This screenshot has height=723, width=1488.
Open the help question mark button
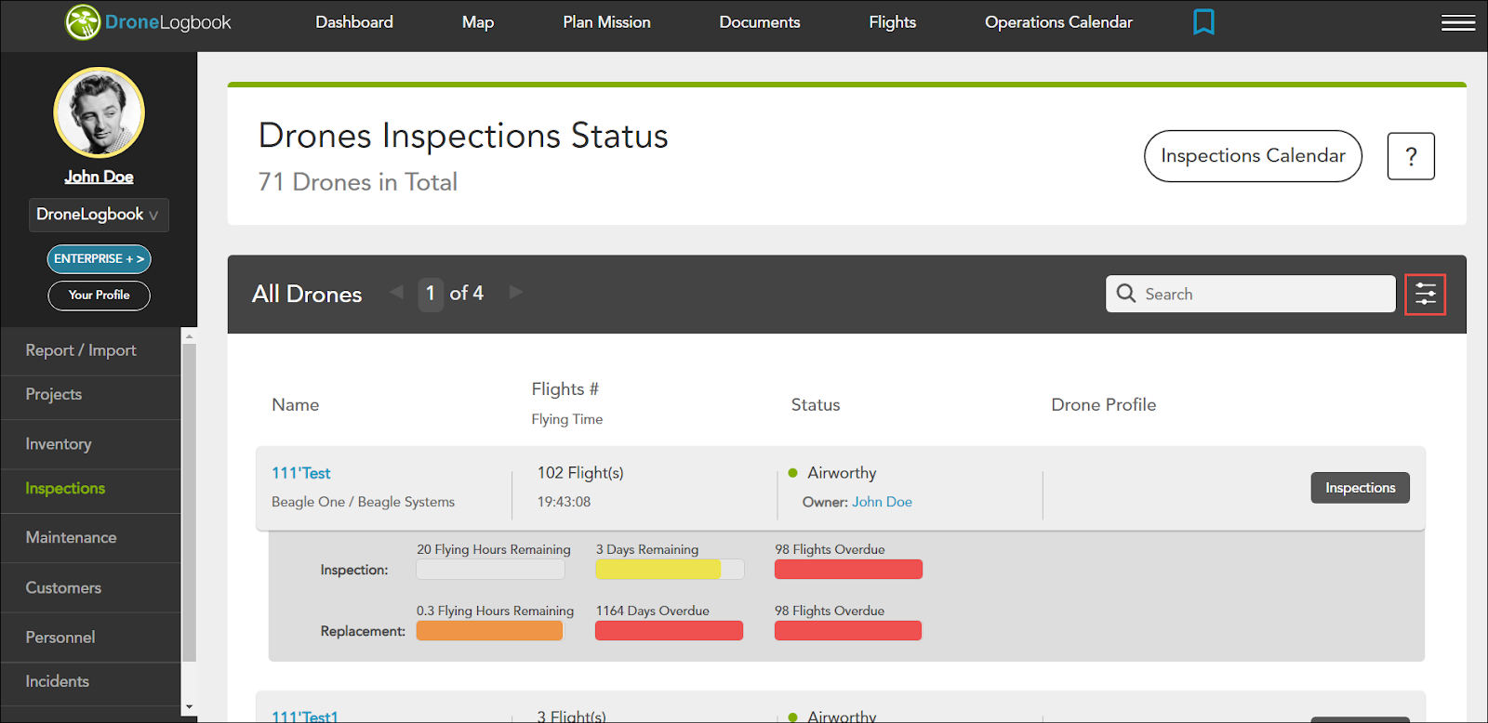tap(1411, 156)
